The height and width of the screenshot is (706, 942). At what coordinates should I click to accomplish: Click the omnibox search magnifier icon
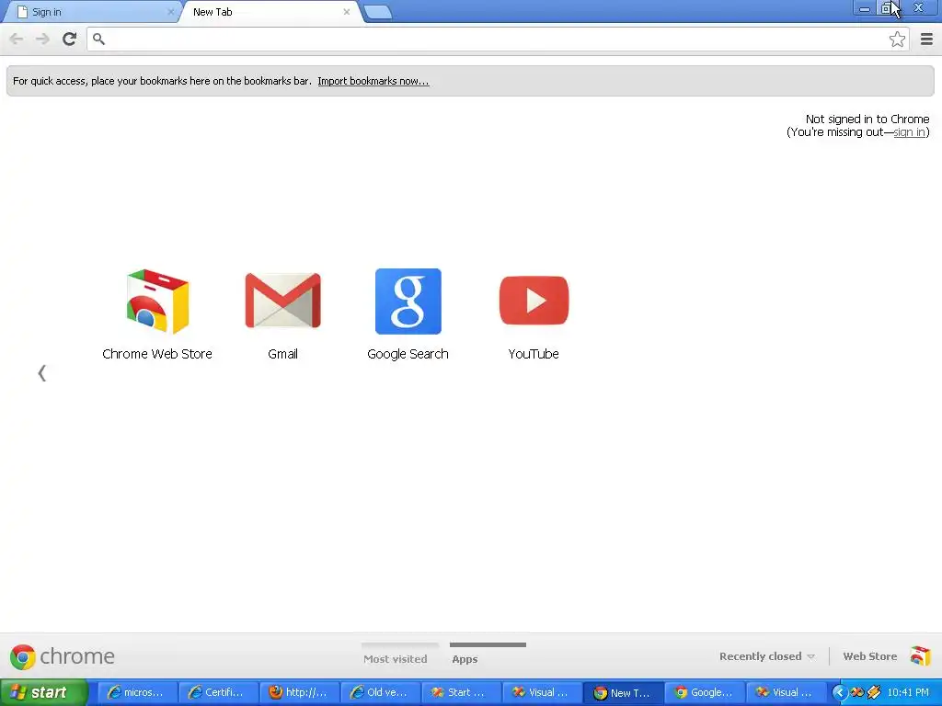99,39
